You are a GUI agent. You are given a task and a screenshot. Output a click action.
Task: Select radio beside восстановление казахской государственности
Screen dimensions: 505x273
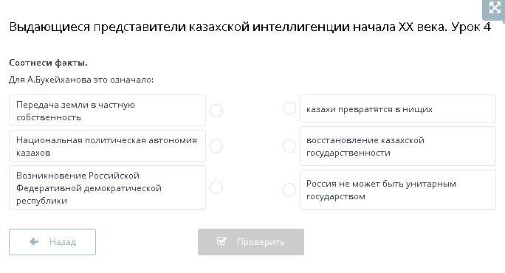(x=289, y=146)
